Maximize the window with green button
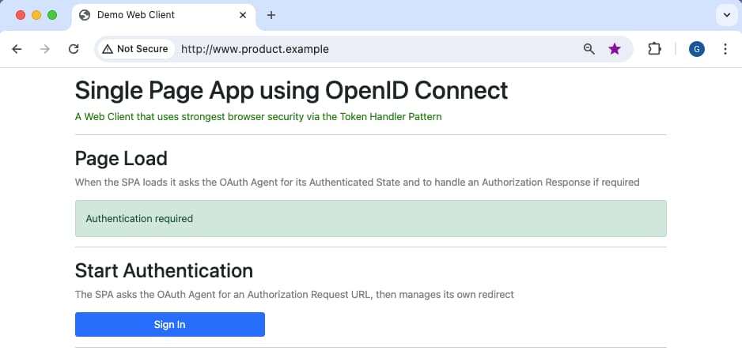742x362 pixels. tap(52, 15)
